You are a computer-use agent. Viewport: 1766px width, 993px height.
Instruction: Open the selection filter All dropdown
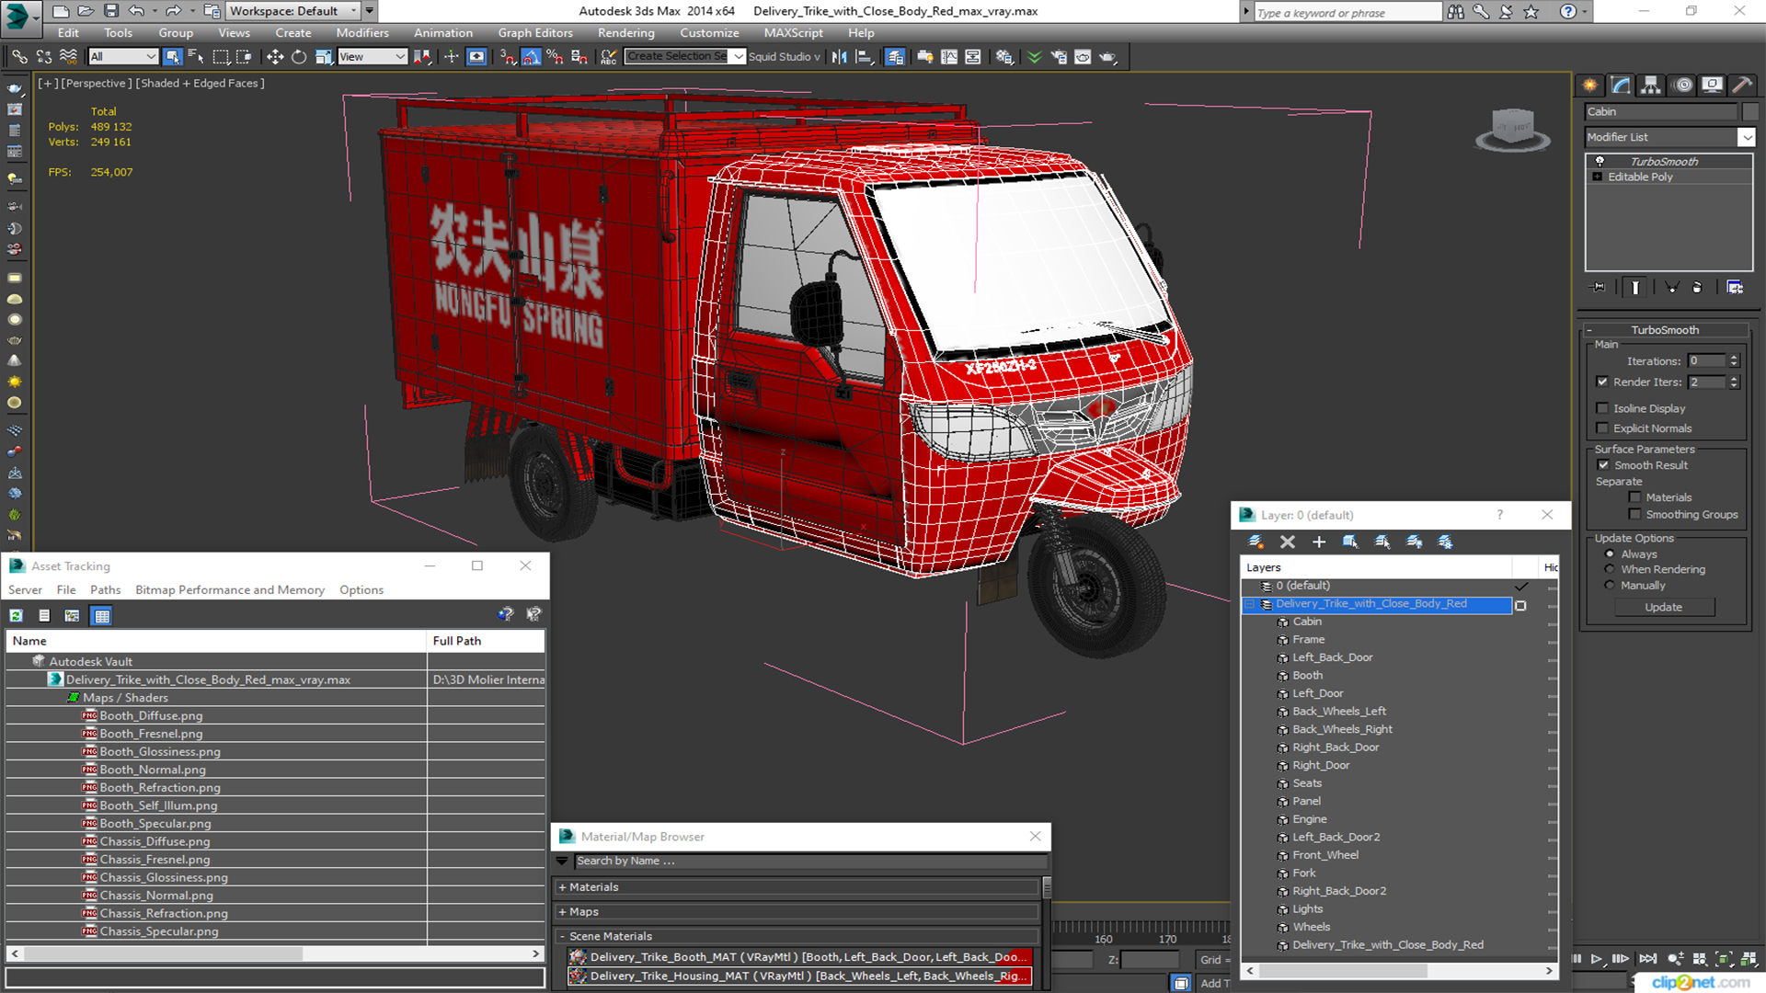pos(122,57)
